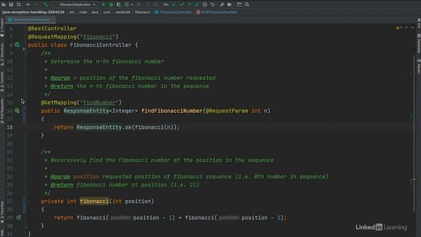Open Project Structure icon
This screenshot has width=421, height=237.
point(230,5)
